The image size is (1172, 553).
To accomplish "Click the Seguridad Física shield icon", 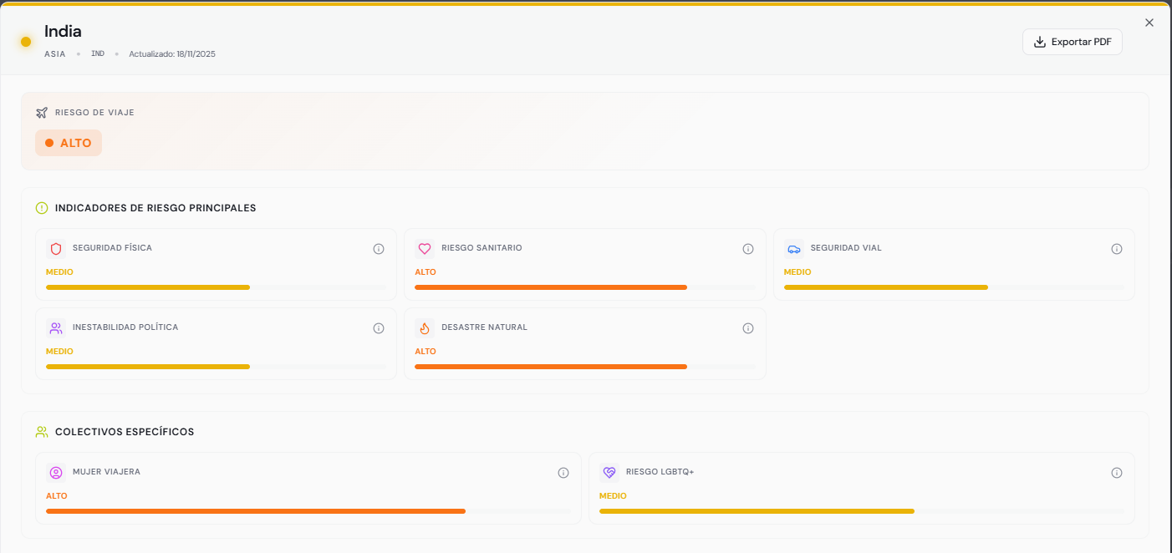I will [56, 248].
